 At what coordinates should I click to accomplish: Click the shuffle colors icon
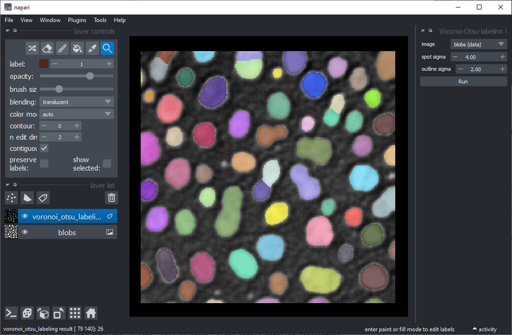[x=32, y=48]
